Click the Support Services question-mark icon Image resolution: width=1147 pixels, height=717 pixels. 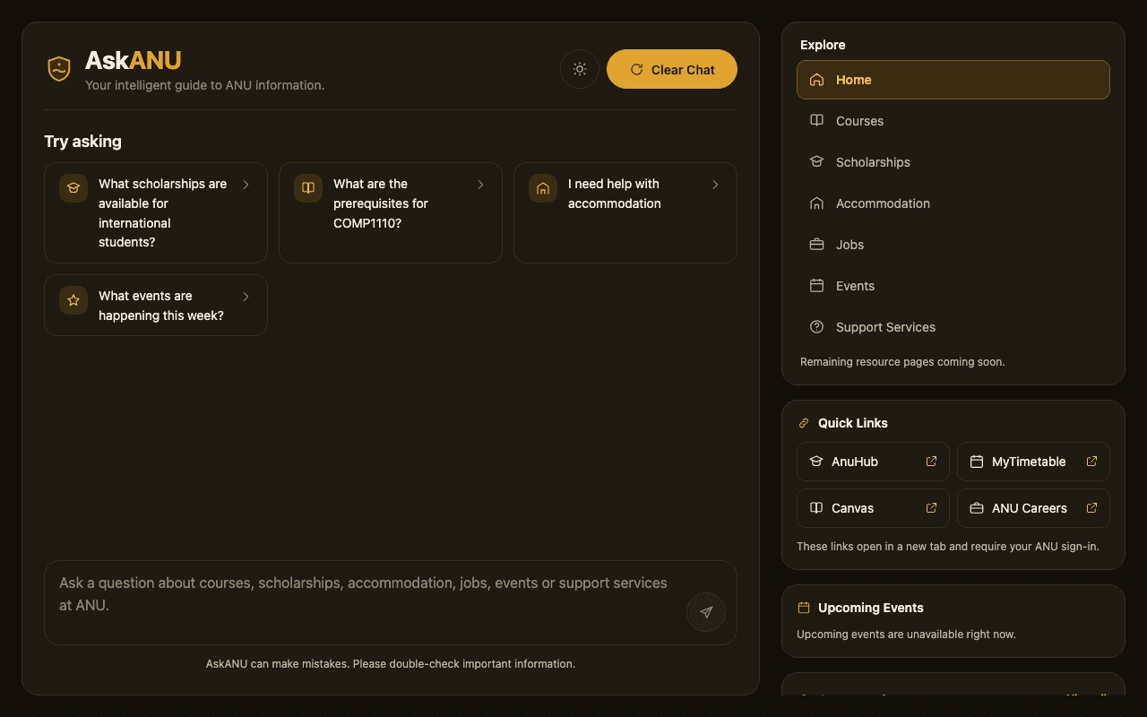(816, 327)
